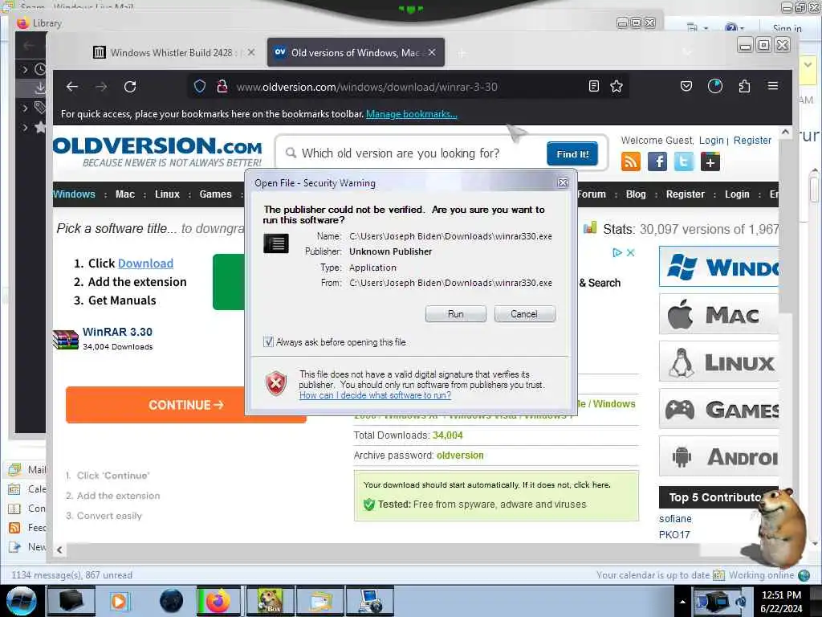Click the Register link beside Welcome Guest
This screenshot has height=617, width=822.
pyautogui.click(x=752, y=140)
